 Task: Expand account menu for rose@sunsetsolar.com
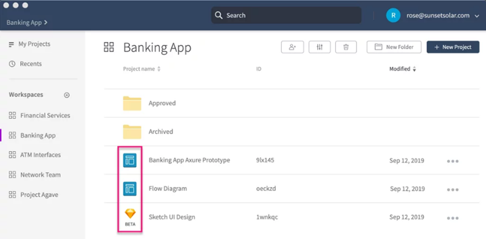(477, 16)
